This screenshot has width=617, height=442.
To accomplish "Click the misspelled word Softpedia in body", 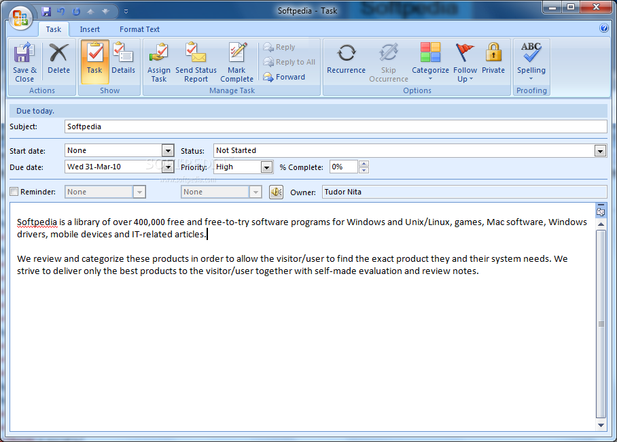I will click(37, 222).
